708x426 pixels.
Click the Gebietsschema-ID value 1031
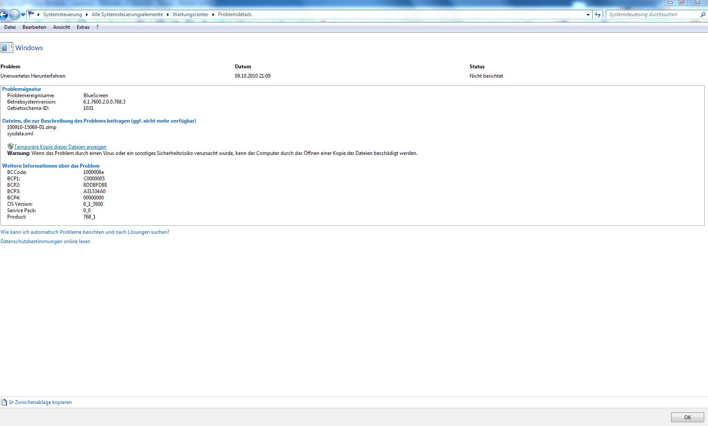(88, 108)
